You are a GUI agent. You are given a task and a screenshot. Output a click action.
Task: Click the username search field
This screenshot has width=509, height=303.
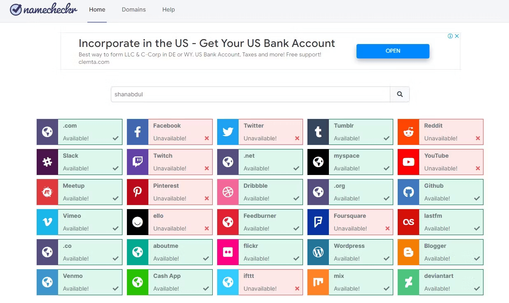251,94
